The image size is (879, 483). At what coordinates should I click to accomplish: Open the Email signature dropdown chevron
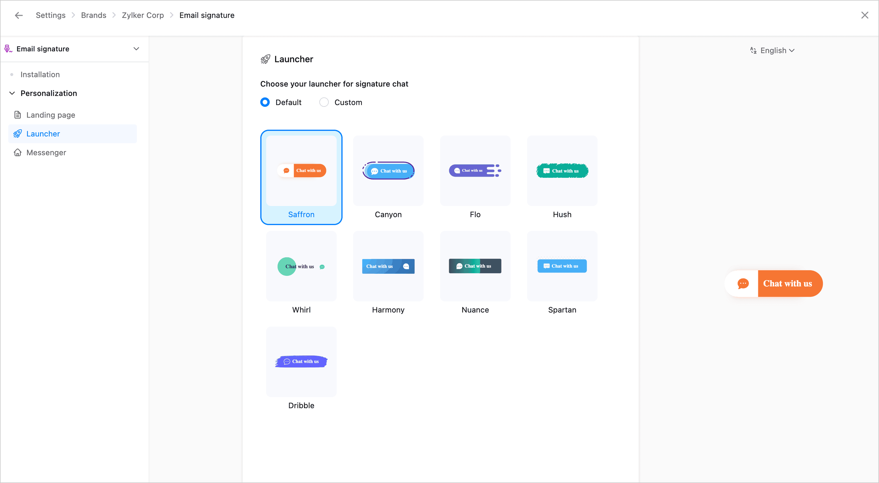pyautogui.click(x=136, y=49)
